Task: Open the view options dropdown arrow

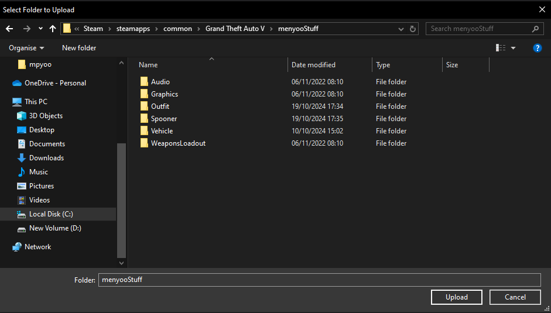Action: click(x=513, y=48)
